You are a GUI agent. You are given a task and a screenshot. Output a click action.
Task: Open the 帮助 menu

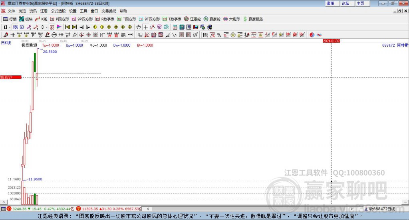click(x=123, y=11)
